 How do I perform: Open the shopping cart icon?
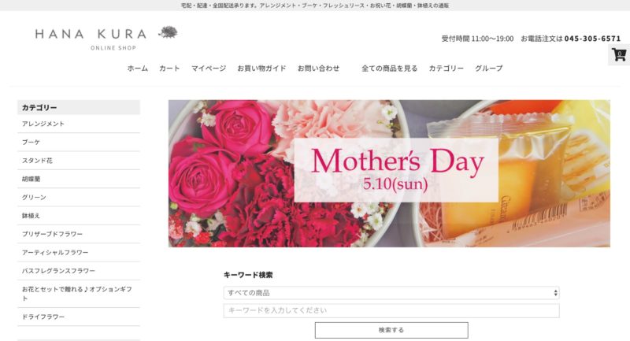click(619, 54)
